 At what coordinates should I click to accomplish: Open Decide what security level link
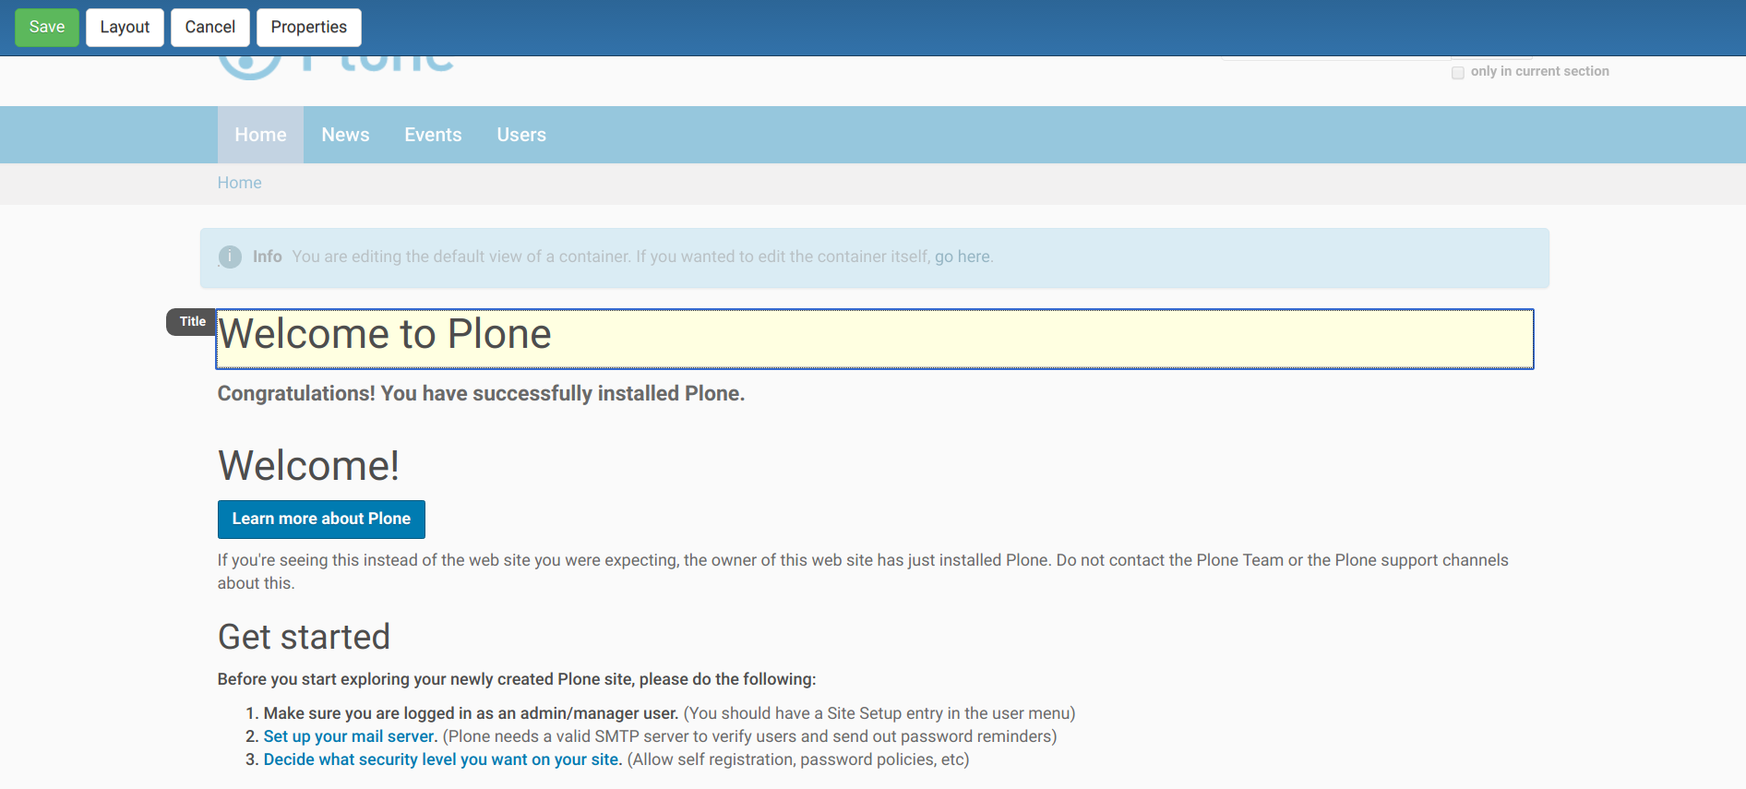pyautogui.click(x=443, y=759)
